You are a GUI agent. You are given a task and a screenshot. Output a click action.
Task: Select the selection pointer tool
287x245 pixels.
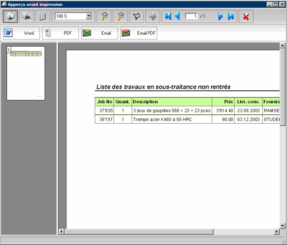click(x=136, y=16)
